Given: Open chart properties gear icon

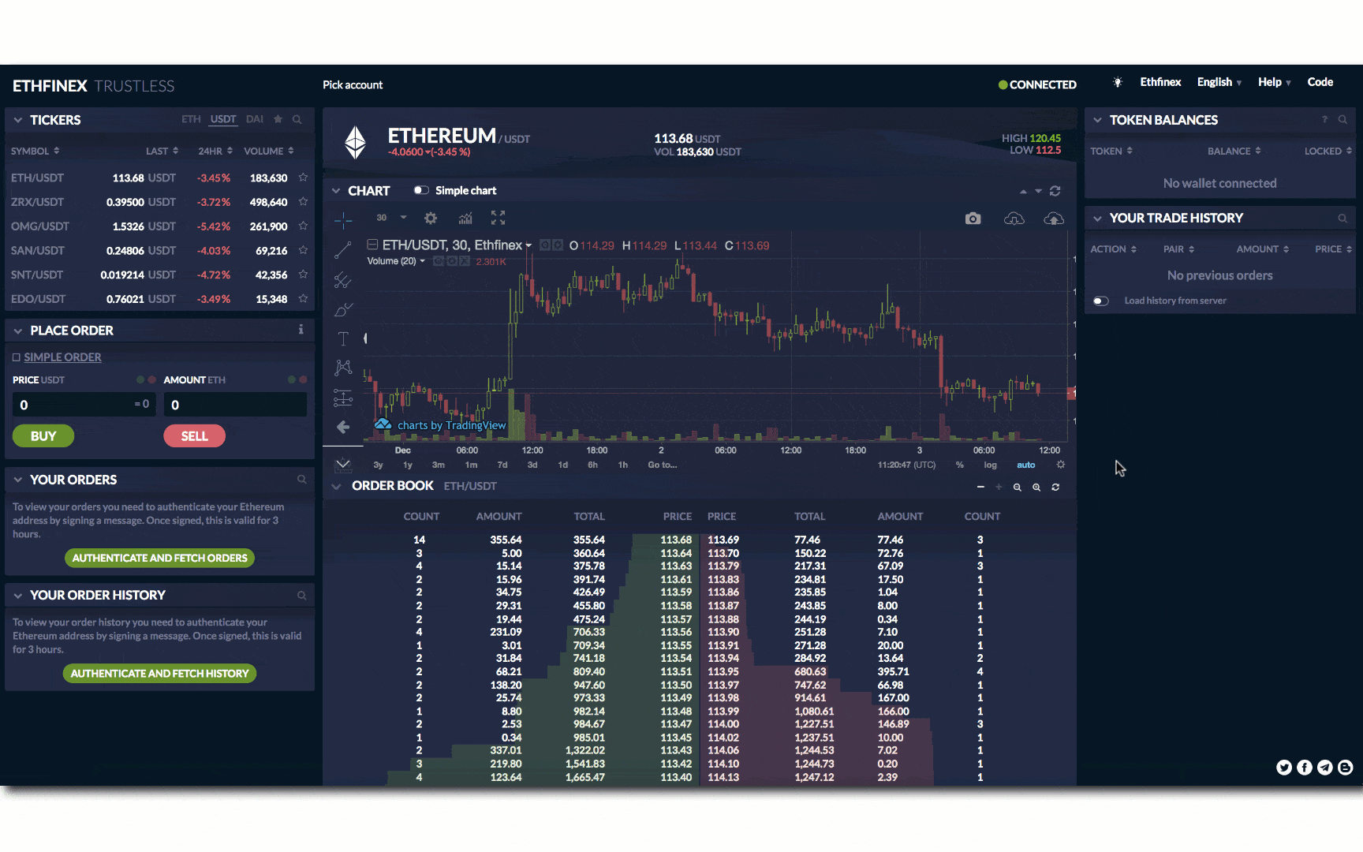Looking at the screenshot, I should pos(431,218).
